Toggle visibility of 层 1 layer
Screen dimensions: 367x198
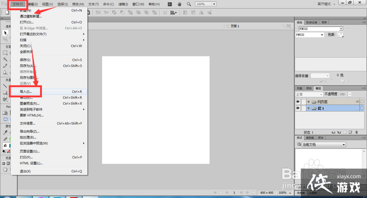298,108
